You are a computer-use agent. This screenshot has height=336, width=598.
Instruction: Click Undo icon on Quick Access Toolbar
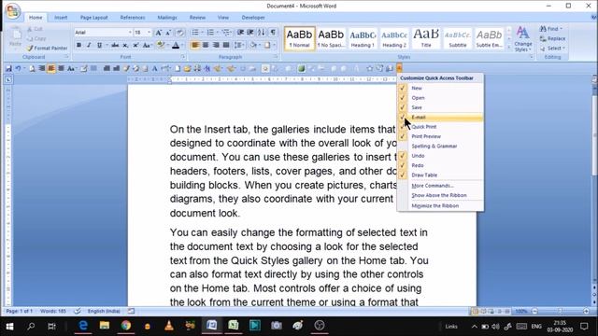pyautogui.click(x=18, y=68)
